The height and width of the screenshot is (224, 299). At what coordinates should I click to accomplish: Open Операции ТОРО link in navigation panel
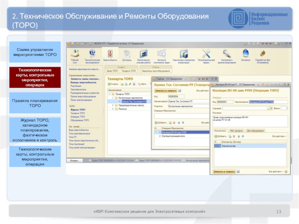(78, 117)
